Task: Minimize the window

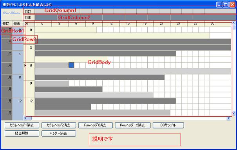Action: [219, 5]
